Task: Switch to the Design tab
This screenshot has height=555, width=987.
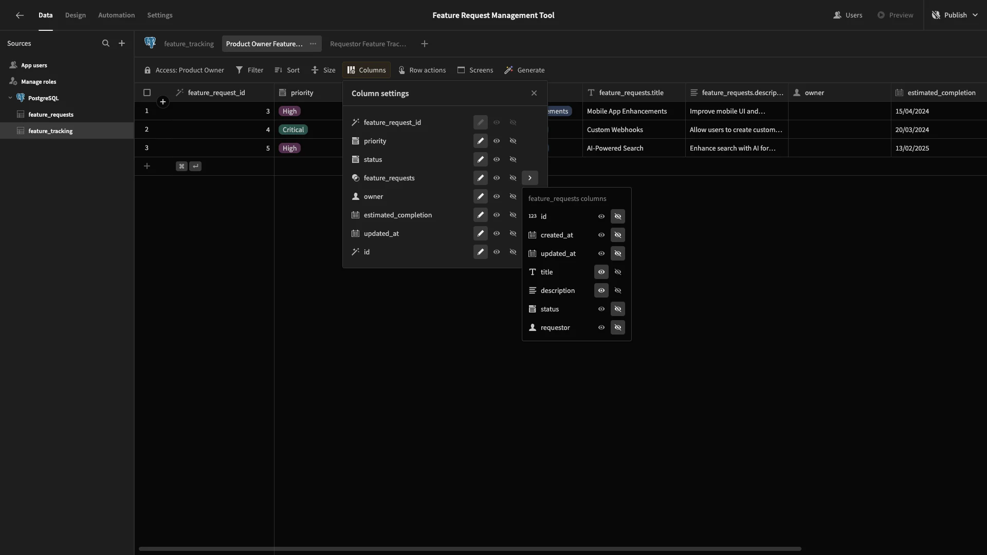Action: [76, 15]
